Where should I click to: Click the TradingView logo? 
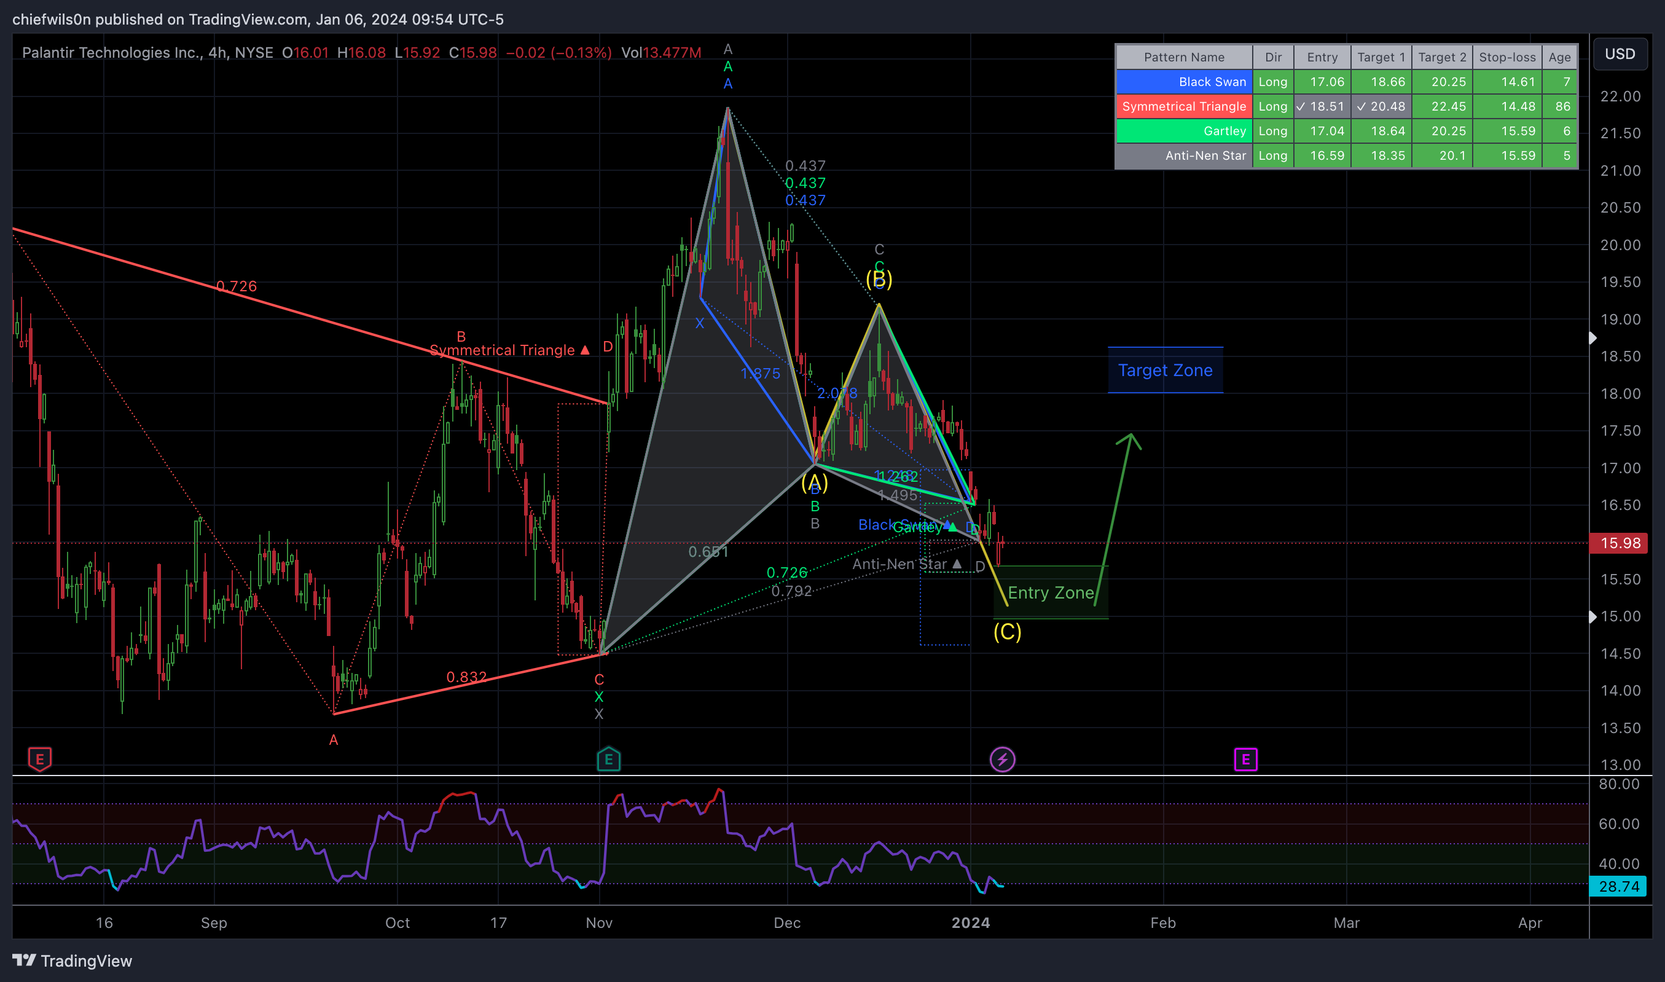pos(72,961)
